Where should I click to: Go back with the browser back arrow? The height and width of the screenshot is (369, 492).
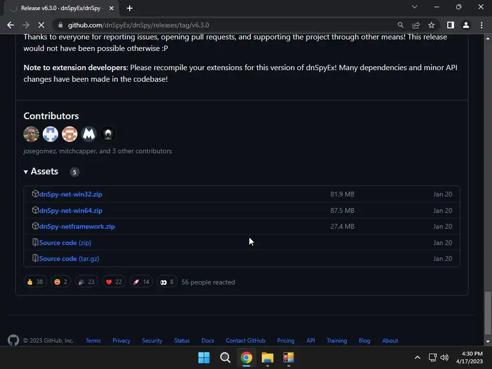pyautogui.click(x=11, y=25)
